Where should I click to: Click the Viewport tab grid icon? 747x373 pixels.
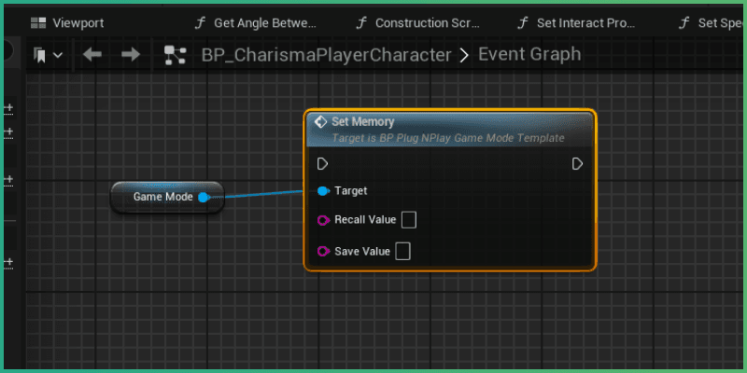coord(38,22)
